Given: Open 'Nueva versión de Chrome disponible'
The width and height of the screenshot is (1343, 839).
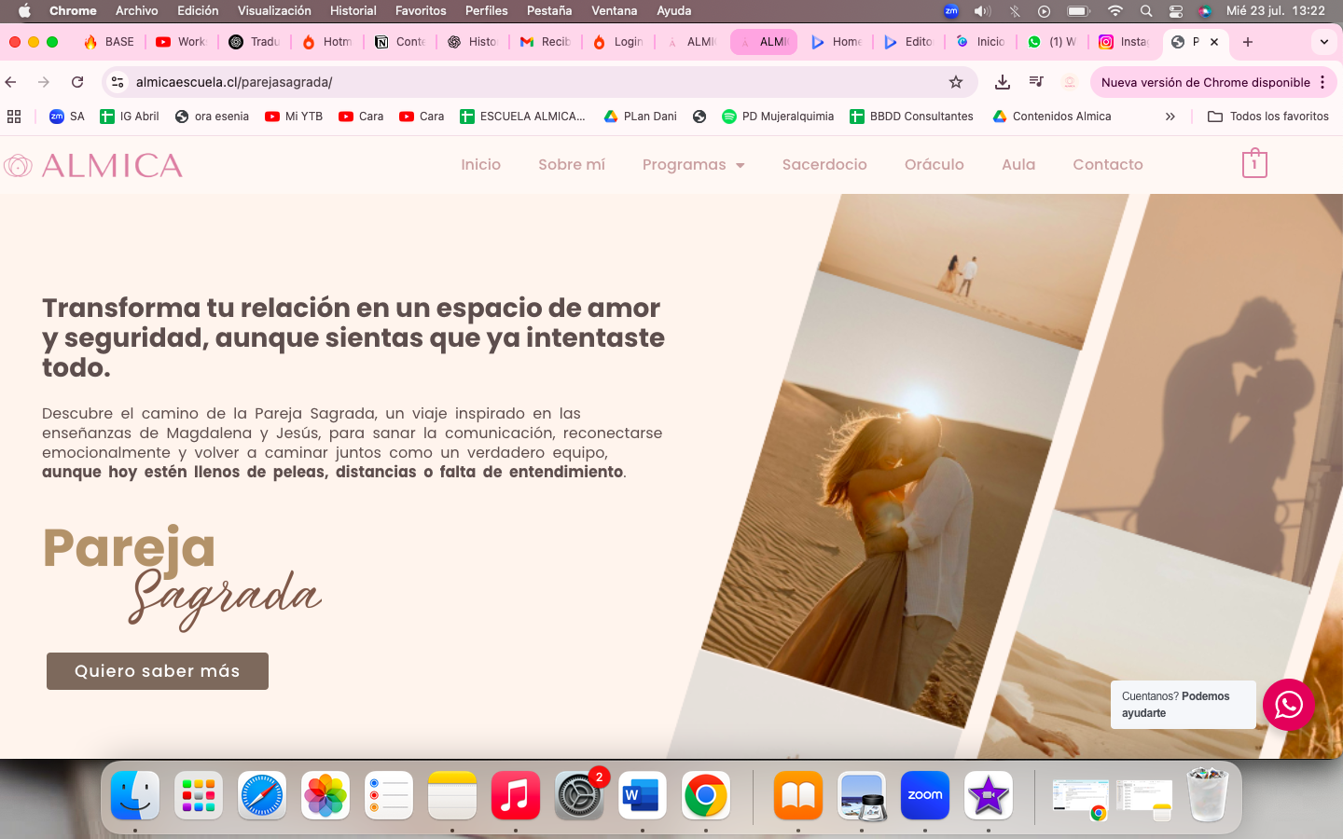Looking at the screenshot, I should tap(1206, 82).
